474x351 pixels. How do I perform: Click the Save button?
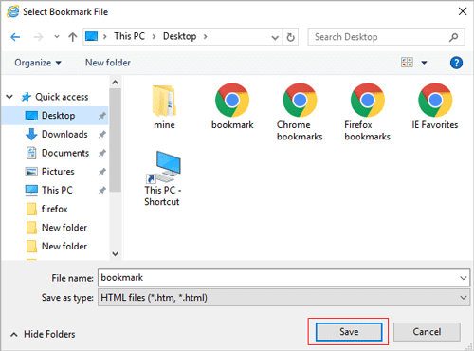pos(349,332)
